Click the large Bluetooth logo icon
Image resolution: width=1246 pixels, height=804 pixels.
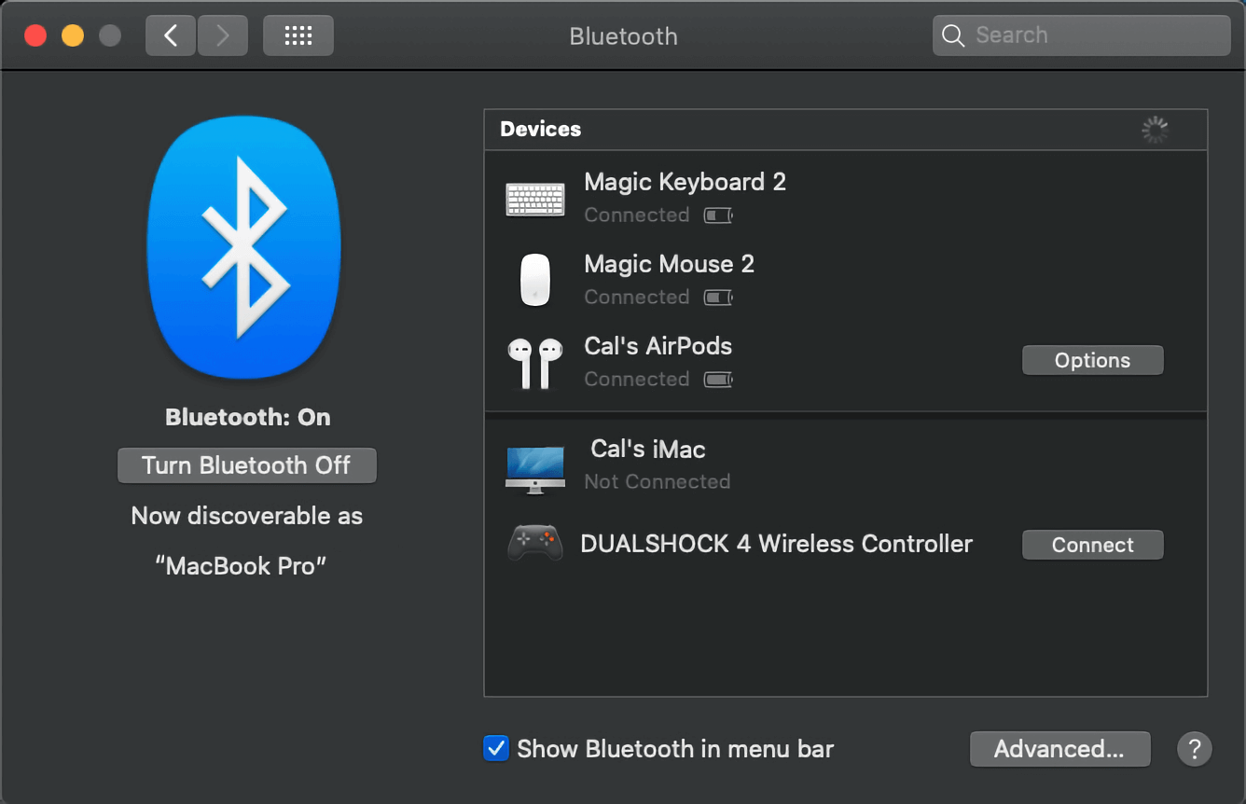coord(244,247)
